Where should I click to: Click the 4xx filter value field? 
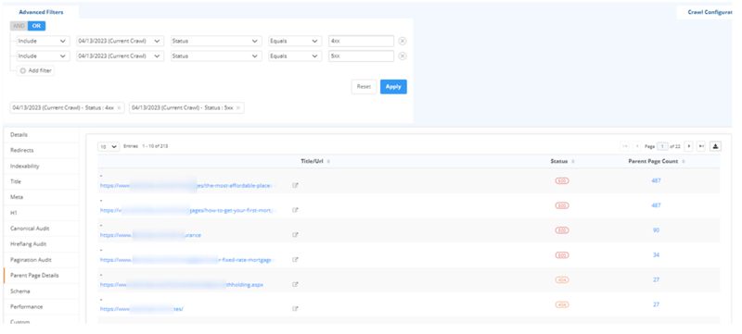click(x=362, y=41)
